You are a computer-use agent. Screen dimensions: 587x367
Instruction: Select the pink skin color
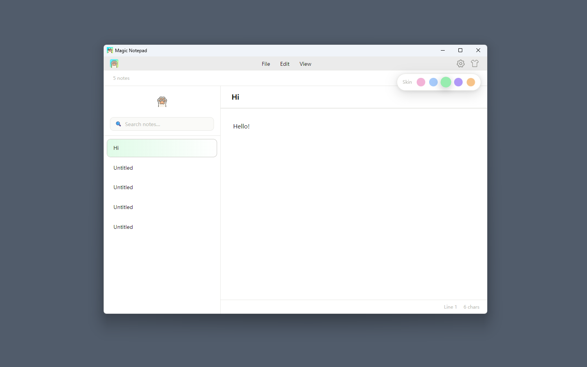tap(421, 82)
